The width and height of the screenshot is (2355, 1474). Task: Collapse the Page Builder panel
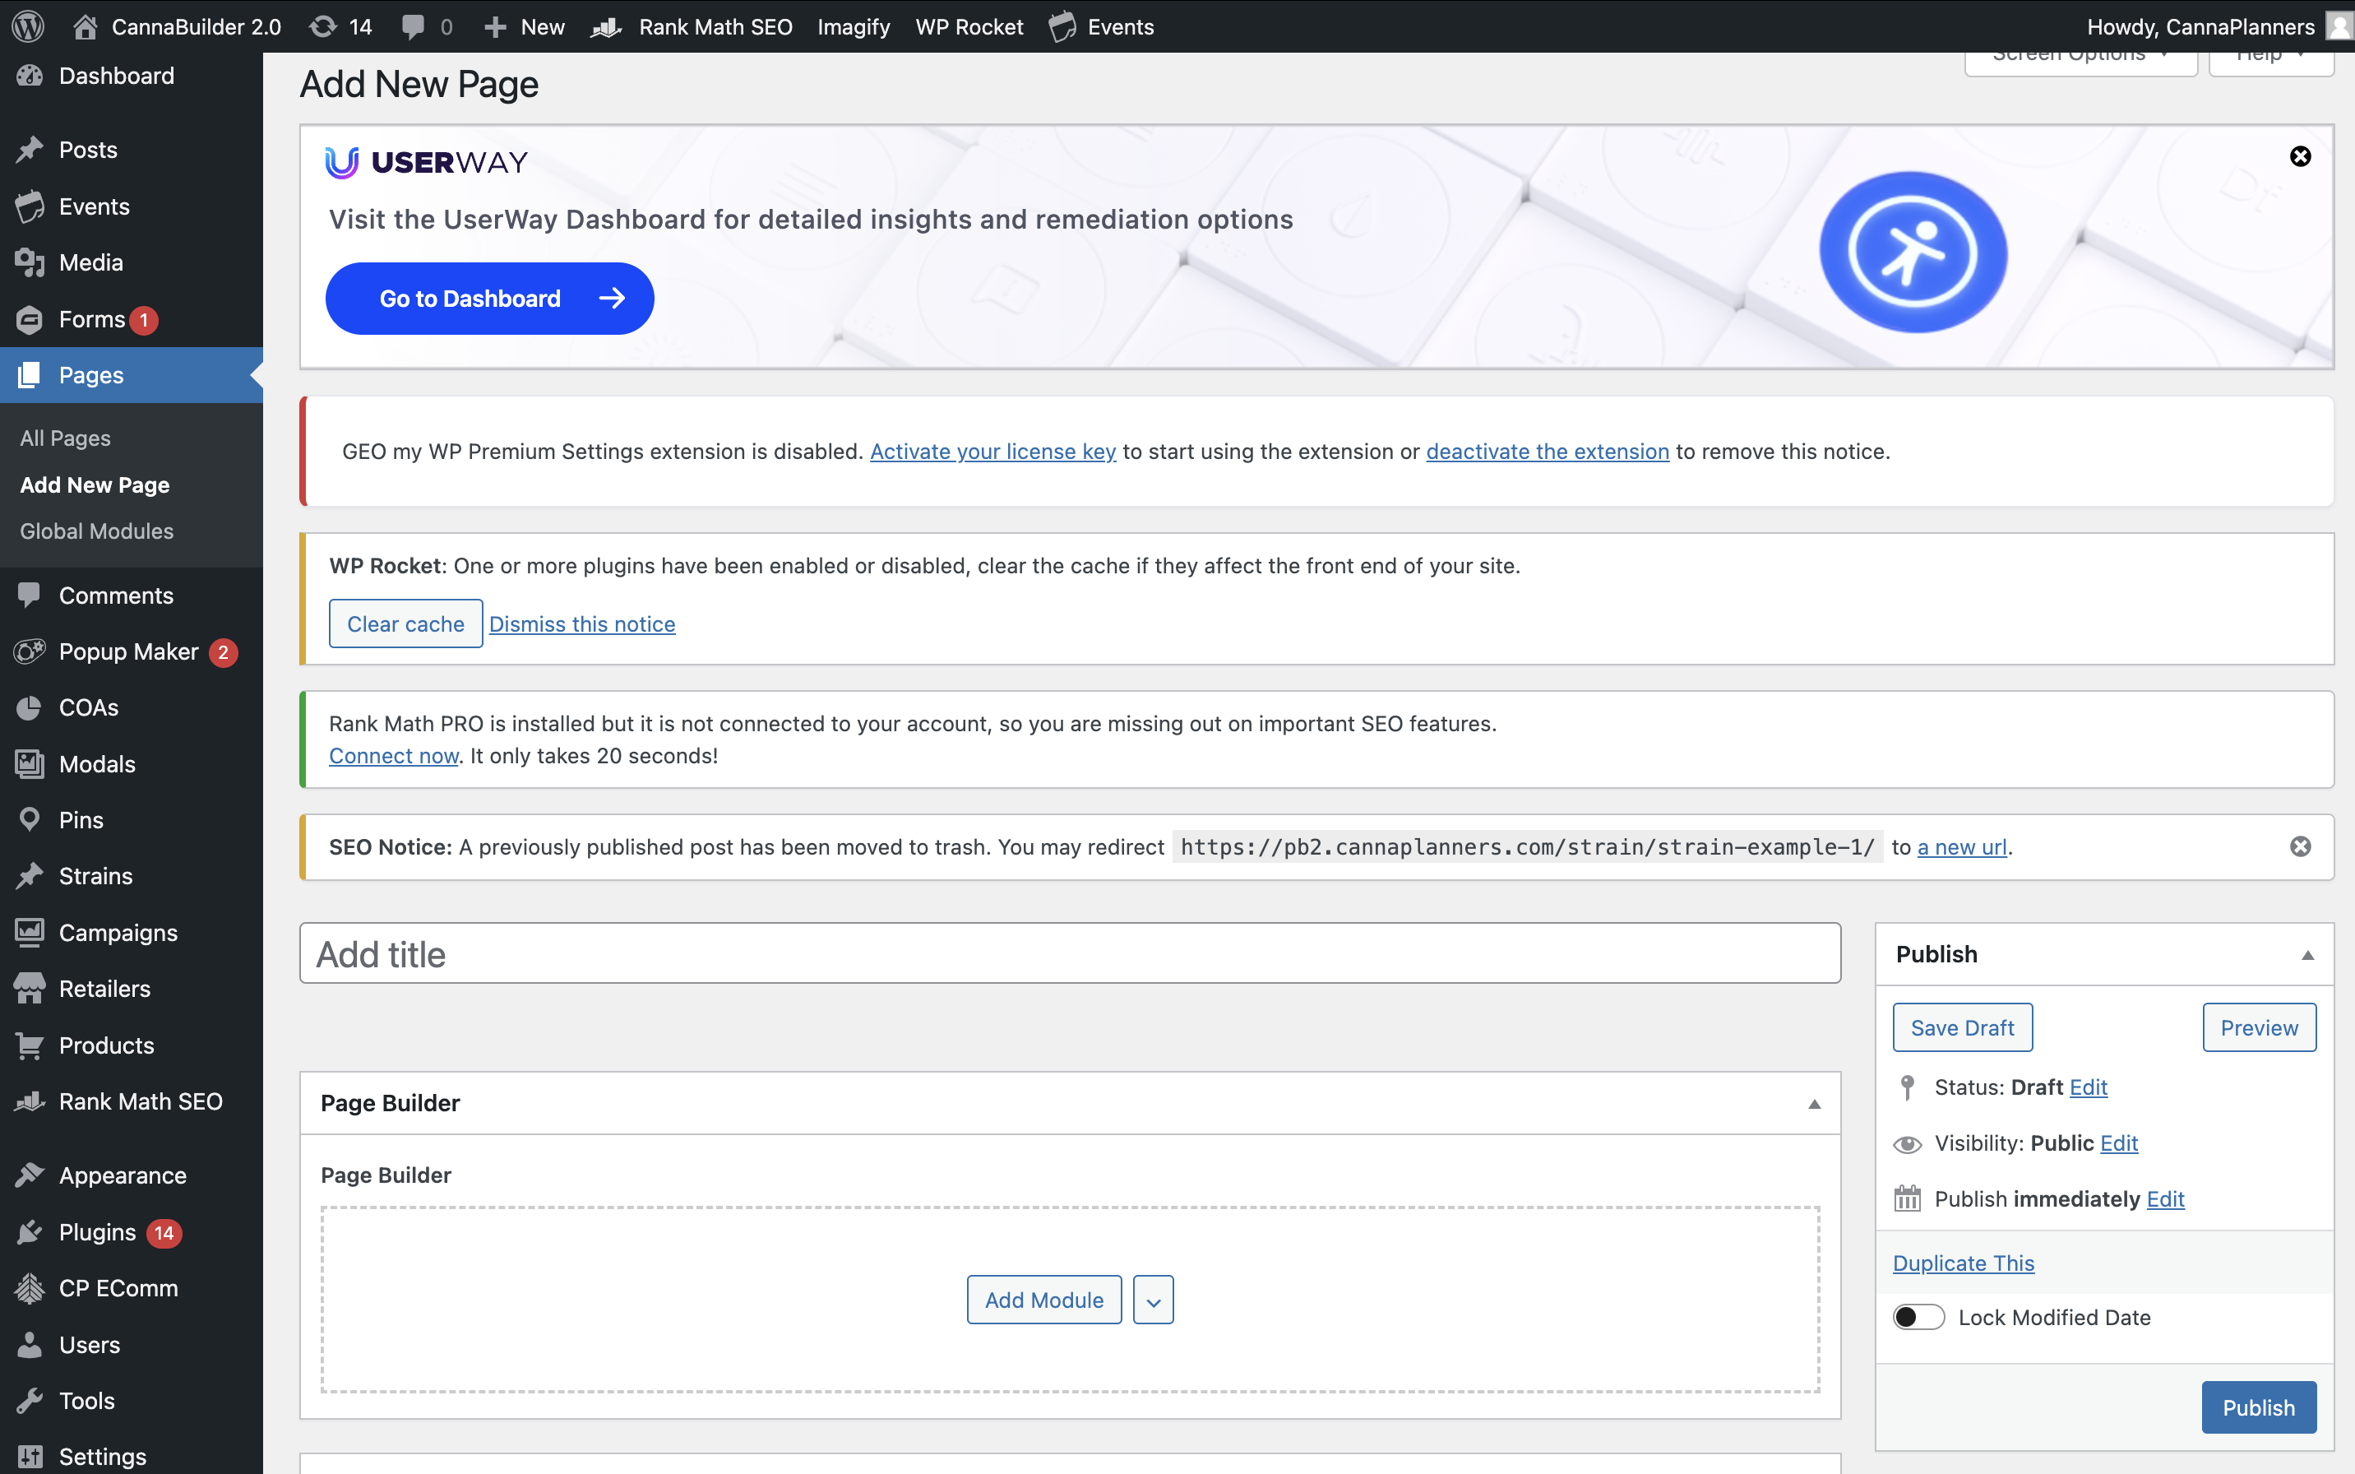pos(1813,1104)
